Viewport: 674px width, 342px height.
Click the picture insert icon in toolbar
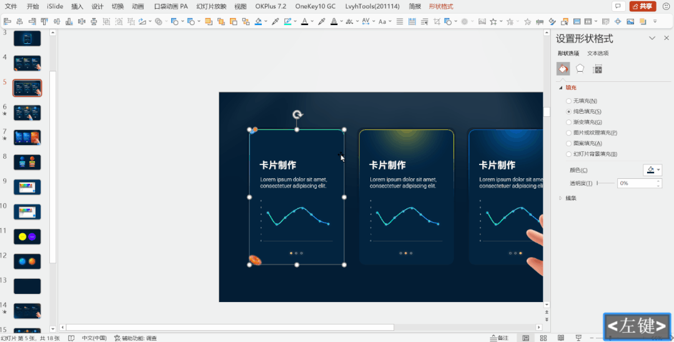(x=630, y=21)
